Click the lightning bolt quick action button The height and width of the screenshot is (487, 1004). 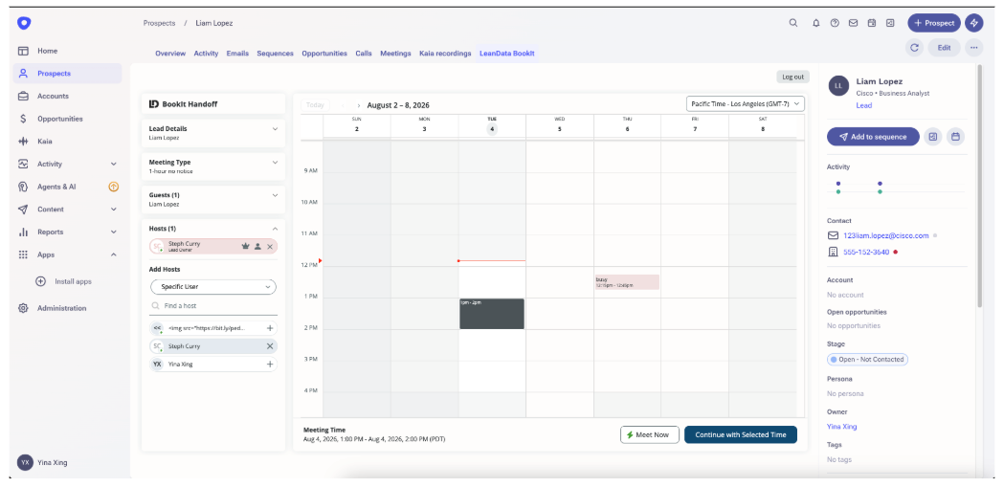974,23
